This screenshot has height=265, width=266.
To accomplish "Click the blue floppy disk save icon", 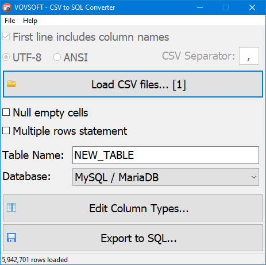I will click(x=11, y=237).
